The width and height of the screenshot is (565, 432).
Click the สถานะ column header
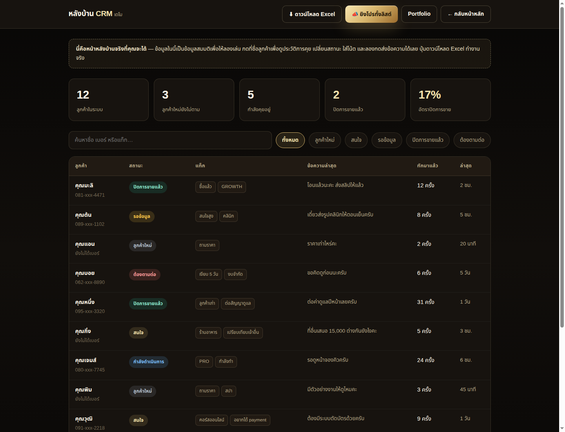click(x=136, y=166)
